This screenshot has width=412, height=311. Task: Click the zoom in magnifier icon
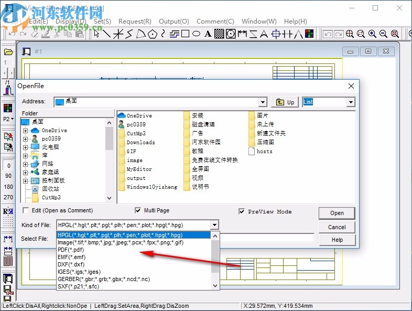372,34
